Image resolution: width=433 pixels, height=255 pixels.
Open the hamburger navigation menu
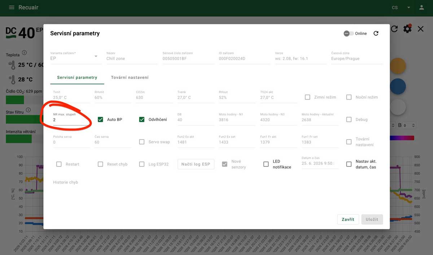click(x=12, y=8)
